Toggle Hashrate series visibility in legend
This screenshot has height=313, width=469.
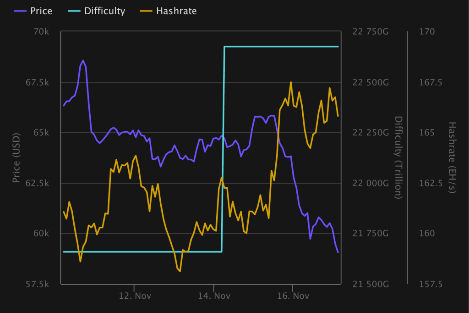176,11
